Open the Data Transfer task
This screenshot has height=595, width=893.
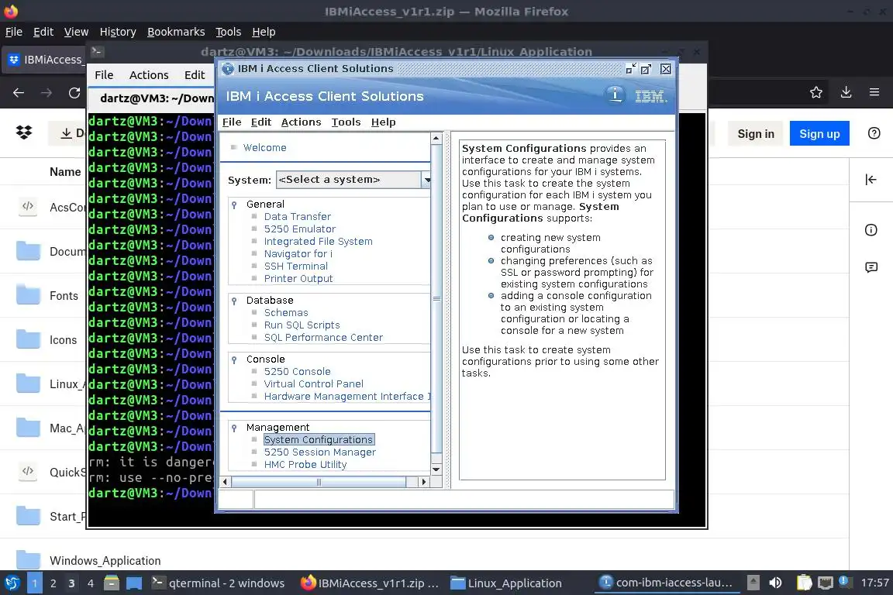tap(298, 216)
